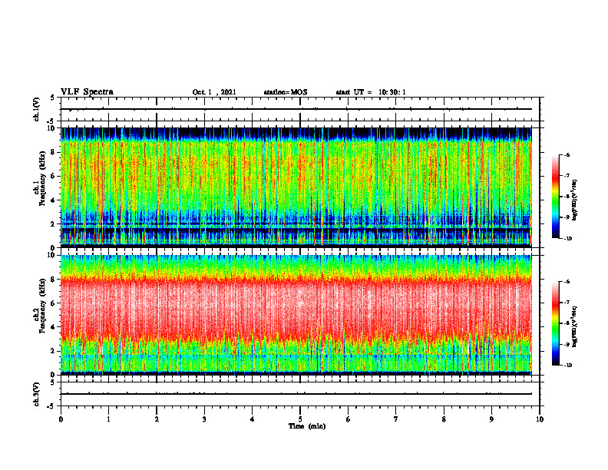This screenshot has height=470, width=608.
Task: Click time-axis tick label "8"
Action: [x=444, y=419]
